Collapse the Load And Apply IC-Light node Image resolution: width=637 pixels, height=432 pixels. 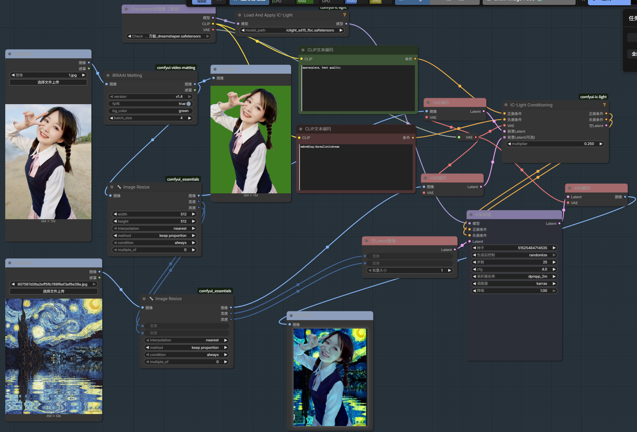click(x=240, y=15)
